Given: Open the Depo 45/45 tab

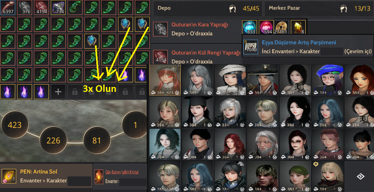Looking at the screenshot, I should click(x=207, y=8).
